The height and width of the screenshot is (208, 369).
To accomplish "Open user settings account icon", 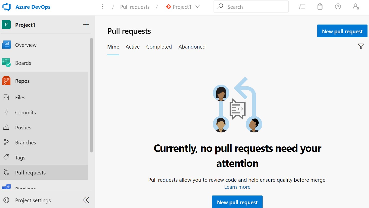I will click(x=356, y=7).
